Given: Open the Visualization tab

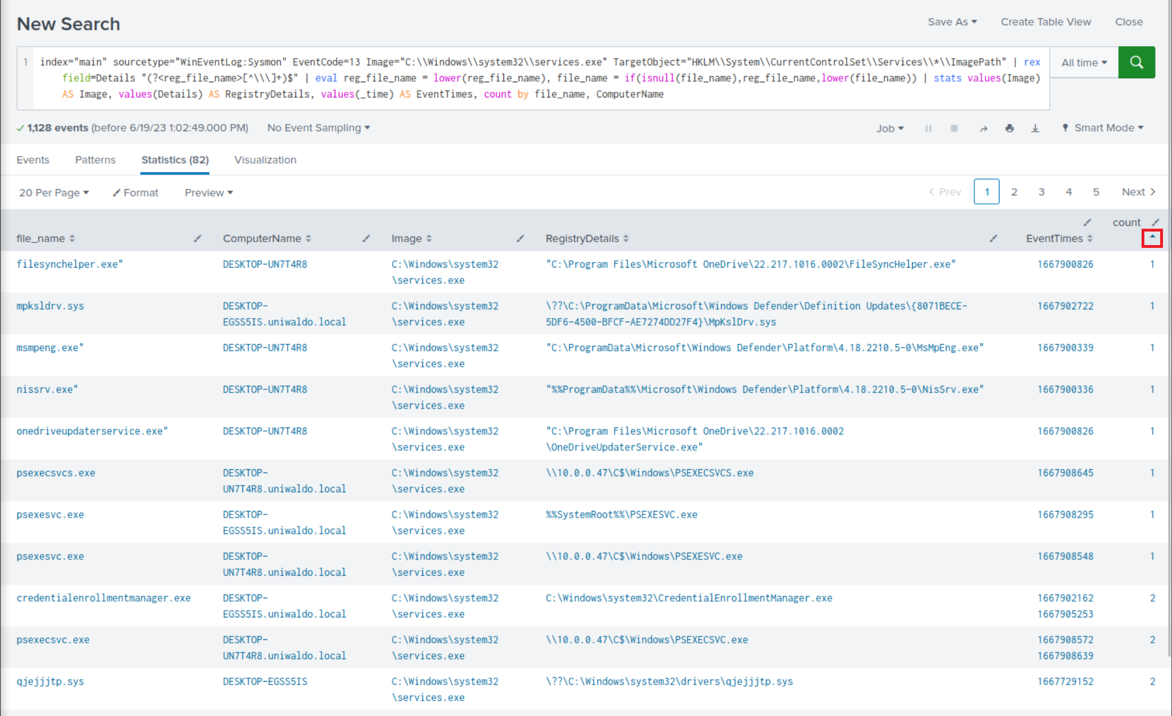Looking at the screenshot, I should pyautogui.click(x=265, y=160).
